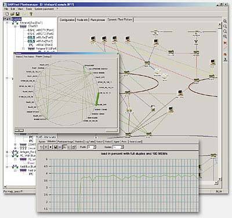Click the topmost magnifier icon in right toolbar
This screenshot has width=232, height=218.
tap(225, 21)
